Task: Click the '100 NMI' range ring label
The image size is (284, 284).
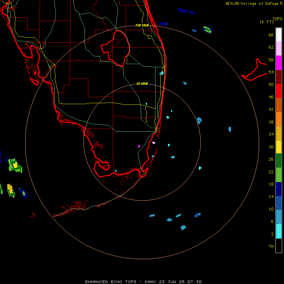Action: (142, 25)
